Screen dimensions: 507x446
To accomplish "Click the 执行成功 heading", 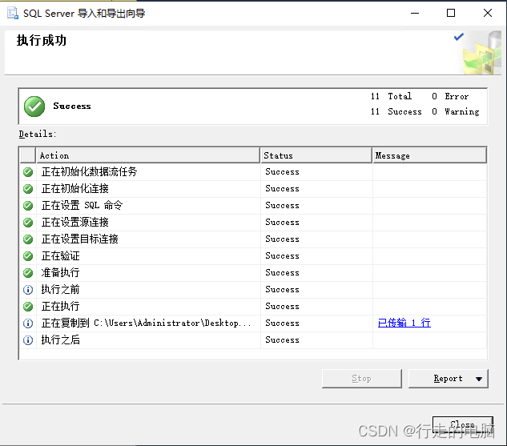I will click(x=42, y=41).
